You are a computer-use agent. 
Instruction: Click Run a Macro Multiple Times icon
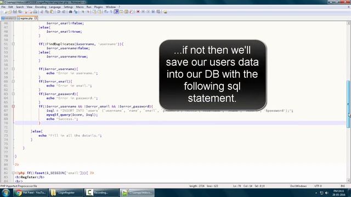153,11
